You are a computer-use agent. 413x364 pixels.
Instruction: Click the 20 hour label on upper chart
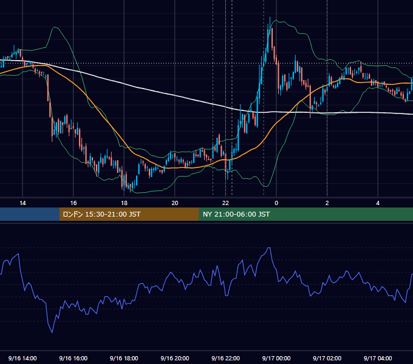175,203
